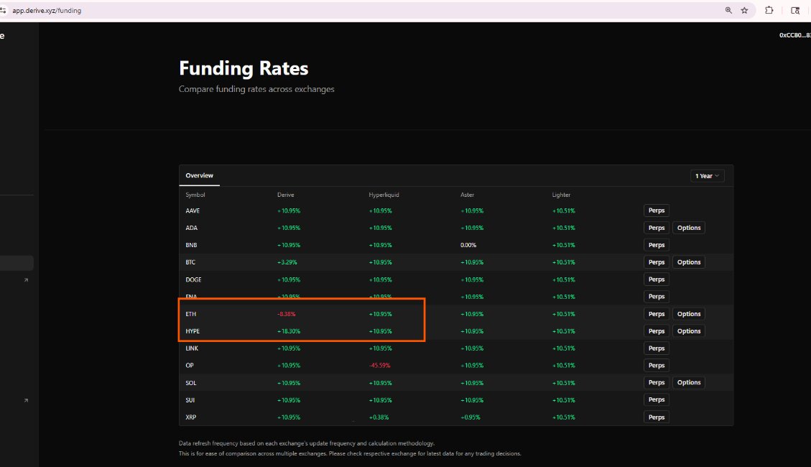
Task: Select the Overview tab
Action: (199, 175)
